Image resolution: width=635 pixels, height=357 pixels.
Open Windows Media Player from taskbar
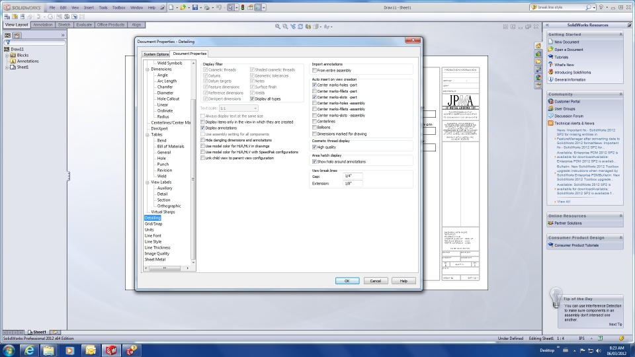[69, 350]
